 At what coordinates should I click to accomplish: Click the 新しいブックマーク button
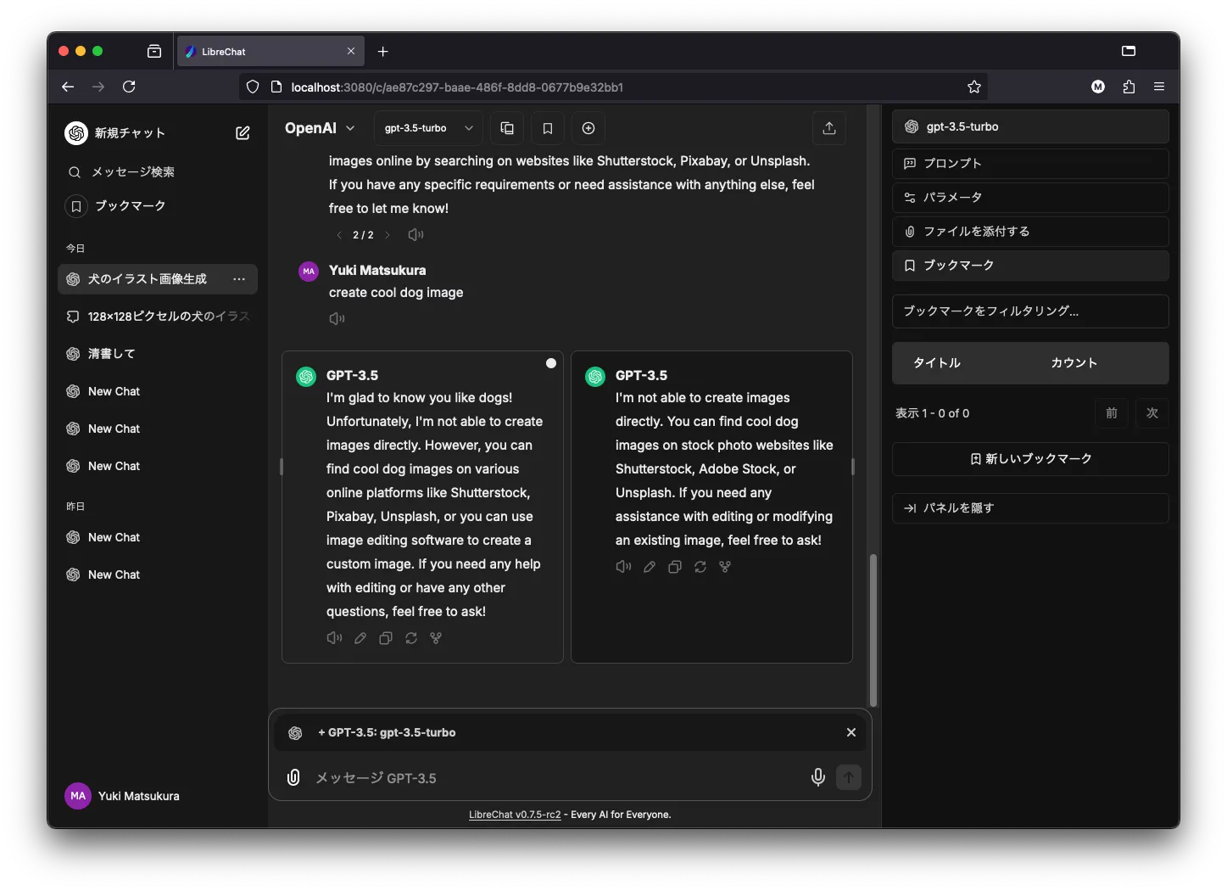tap(1030, 459)
